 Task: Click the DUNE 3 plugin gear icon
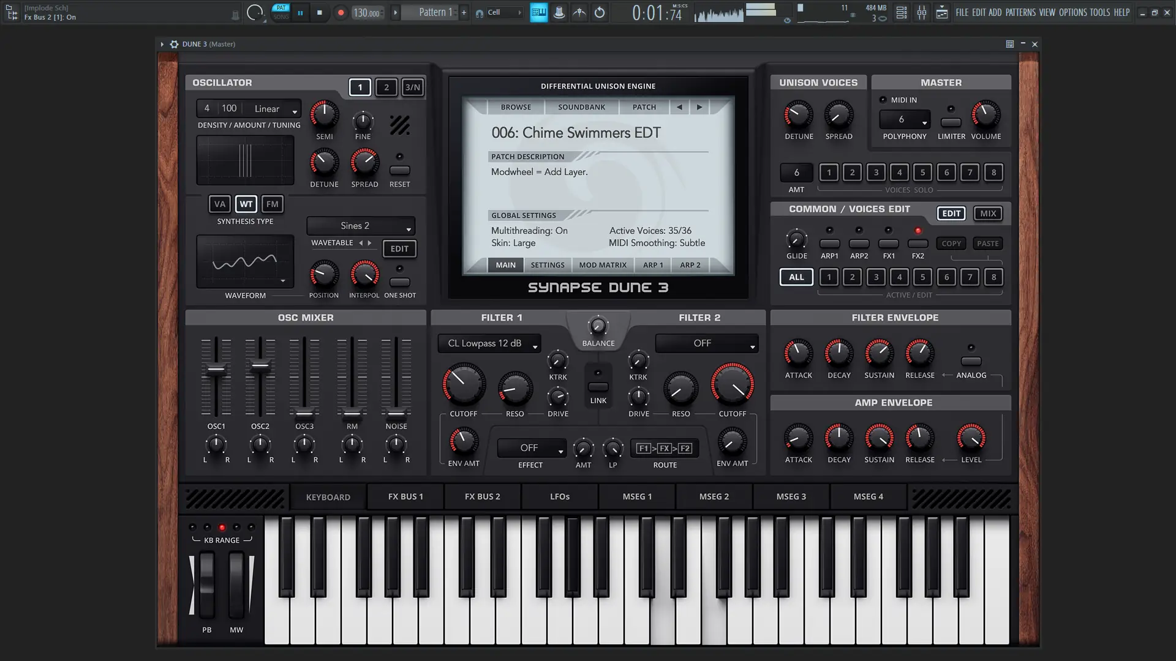[174, 44]
